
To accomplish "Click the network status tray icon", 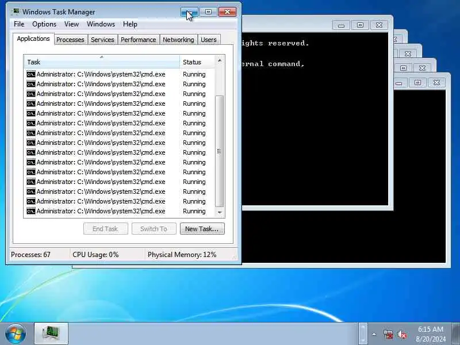I will 388,334.
